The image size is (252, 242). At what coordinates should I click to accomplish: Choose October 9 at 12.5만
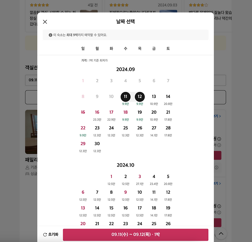126,195
